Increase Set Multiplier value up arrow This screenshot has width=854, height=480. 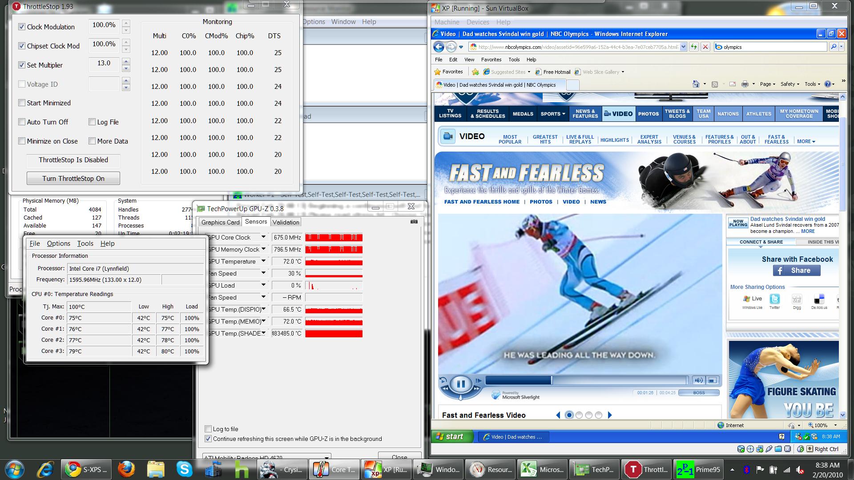click(126, 61)
